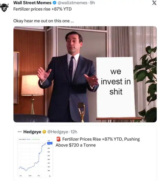158x181 pixels.
Task: Click the 12h quoted tweet timestamp
Action: (74, 132)
